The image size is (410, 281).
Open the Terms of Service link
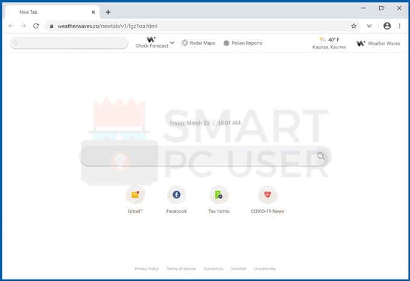click(x=181, y=269)
